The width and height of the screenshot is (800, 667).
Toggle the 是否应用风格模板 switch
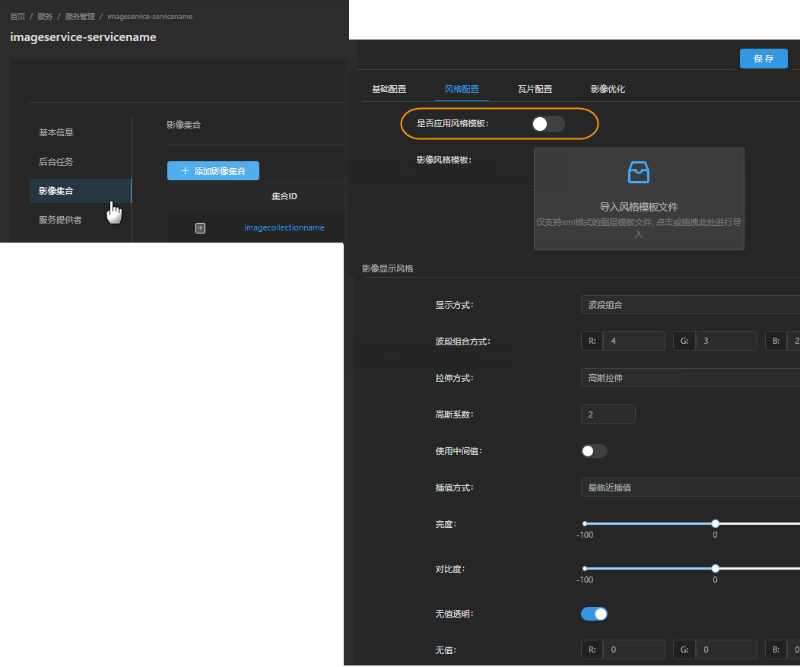(548, 124)
